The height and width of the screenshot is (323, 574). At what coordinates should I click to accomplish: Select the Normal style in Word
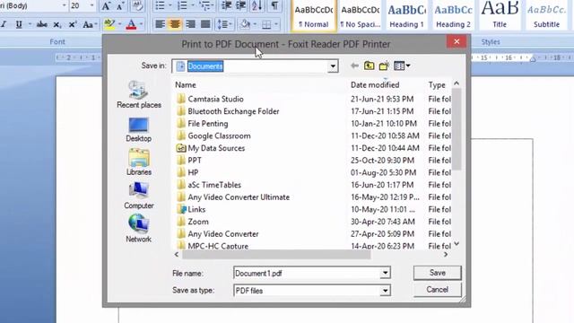(314, 15)
